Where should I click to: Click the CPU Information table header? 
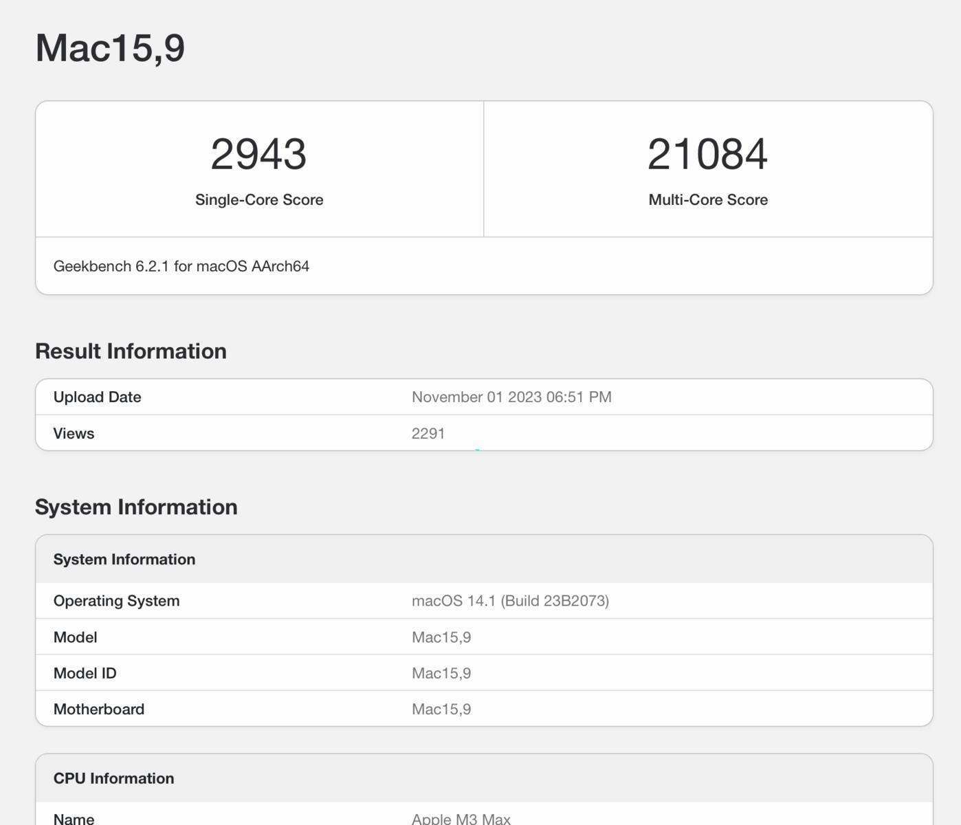coord(484,778)
